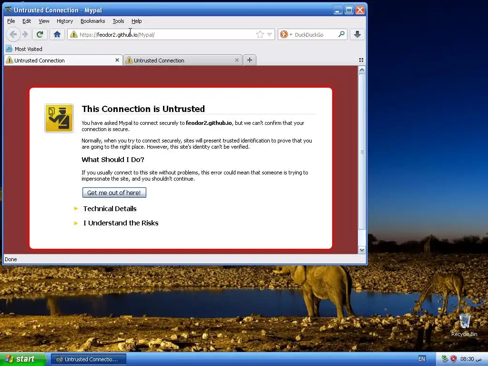
Task: Open the URL history dropdown arrow
Action: pos(270,34)
